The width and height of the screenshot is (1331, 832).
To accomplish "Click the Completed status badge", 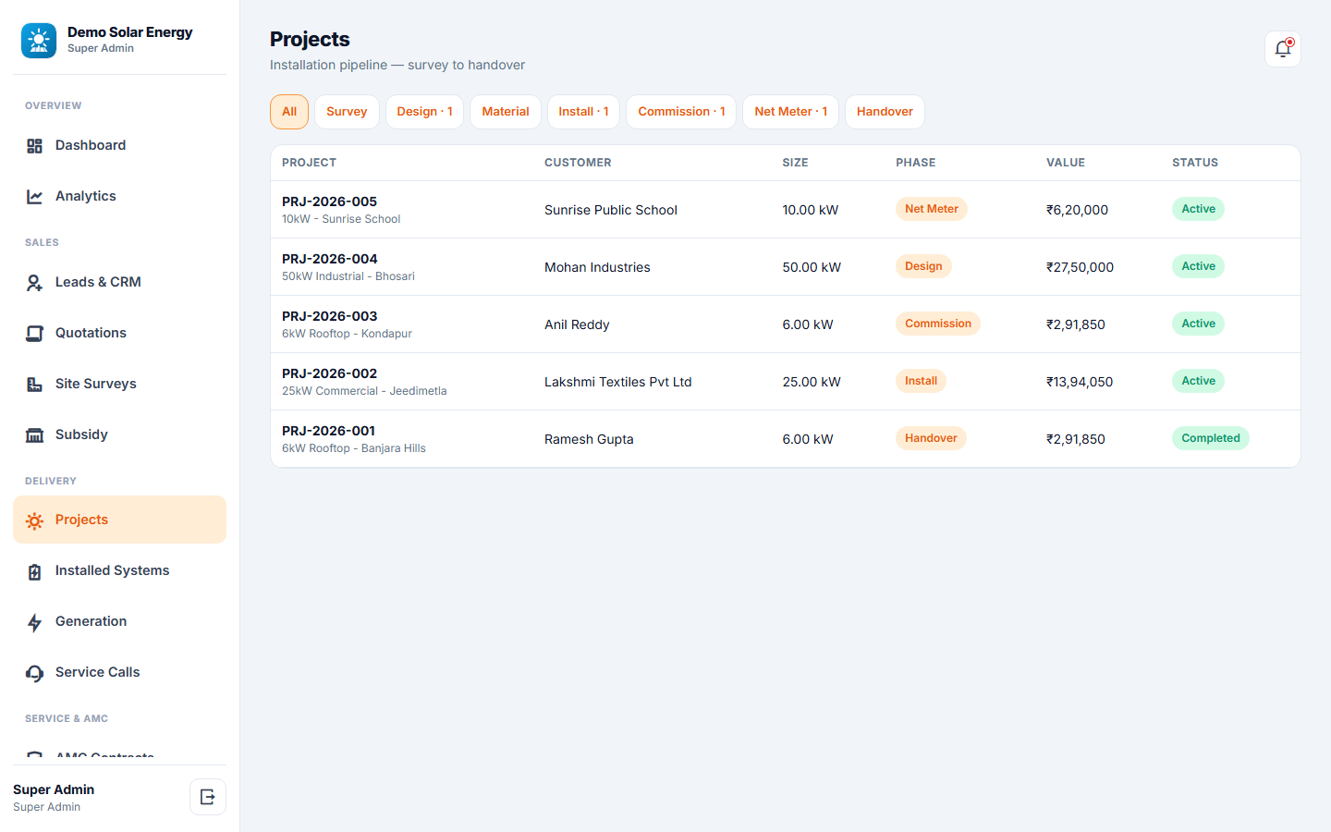I will (1210, 438).
